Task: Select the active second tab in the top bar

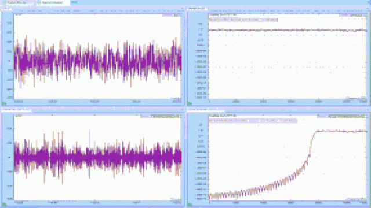Action: point(53,2)
